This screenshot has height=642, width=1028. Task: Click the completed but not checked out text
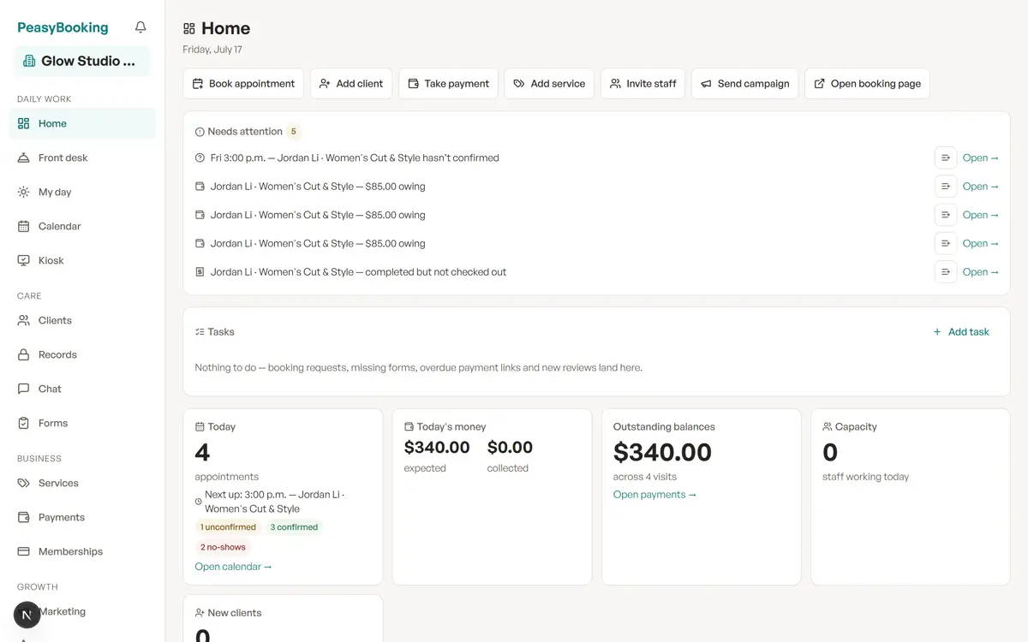pyautogui.click(x=358, y=272)
